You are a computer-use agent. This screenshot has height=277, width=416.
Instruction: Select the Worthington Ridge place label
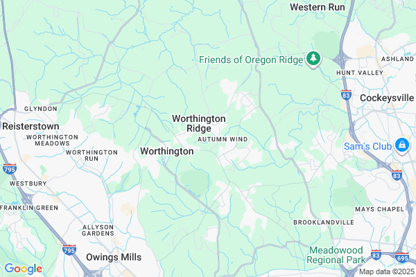click(x=199, y=123)
